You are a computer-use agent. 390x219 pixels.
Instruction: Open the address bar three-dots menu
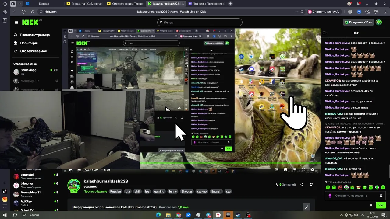296,12
